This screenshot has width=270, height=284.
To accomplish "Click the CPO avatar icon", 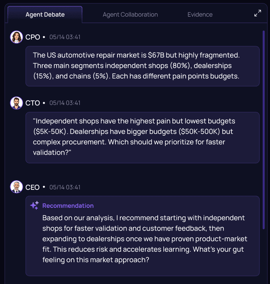I will point(16,37).
